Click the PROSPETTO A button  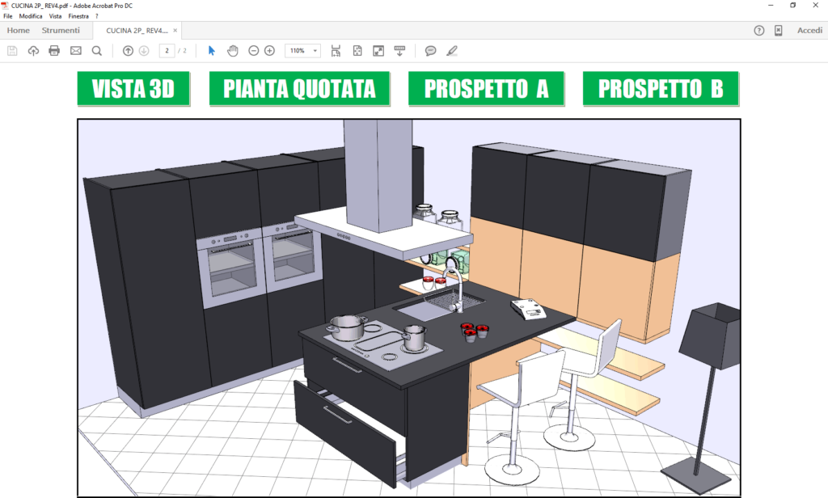tap(486, 89)
